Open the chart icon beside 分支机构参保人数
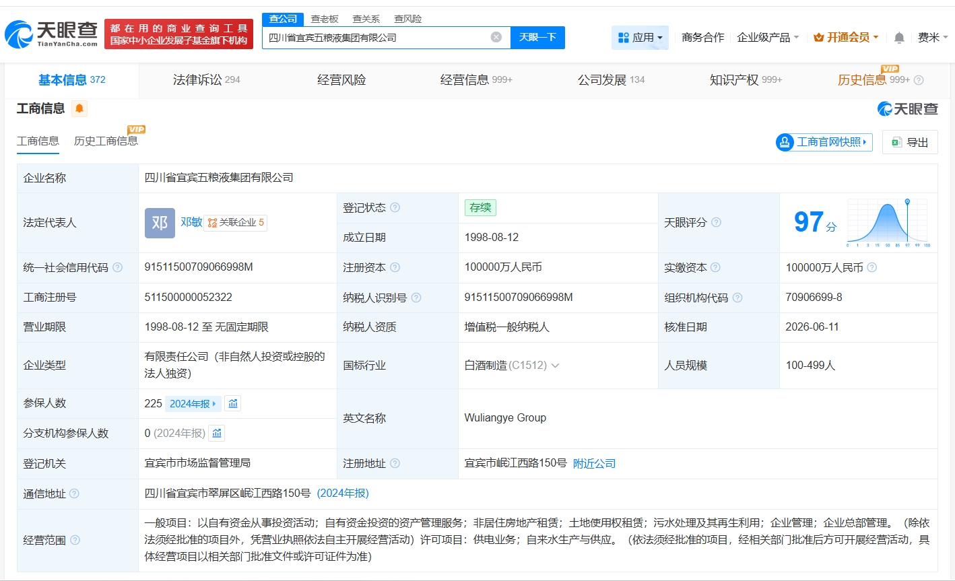 pyautogui.click(x=217, y=433)
